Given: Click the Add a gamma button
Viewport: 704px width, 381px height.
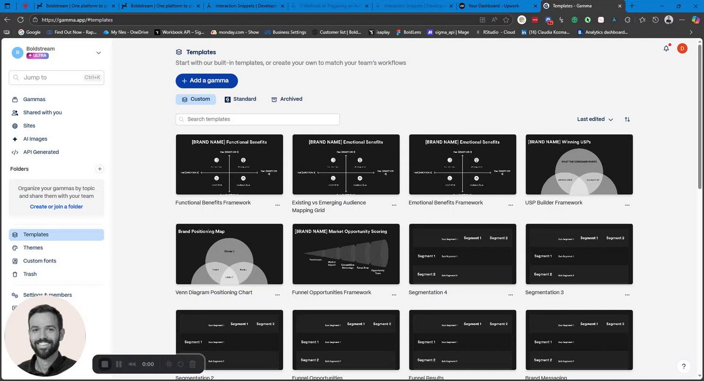Looking at the screenshot, I should (207, 81).
